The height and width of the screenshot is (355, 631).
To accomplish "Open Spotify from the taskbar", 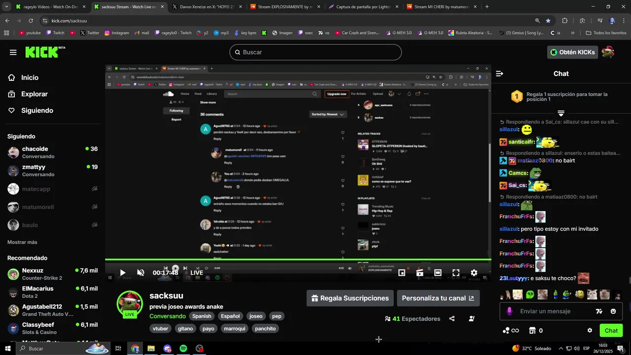I will (x=183, y=349).
